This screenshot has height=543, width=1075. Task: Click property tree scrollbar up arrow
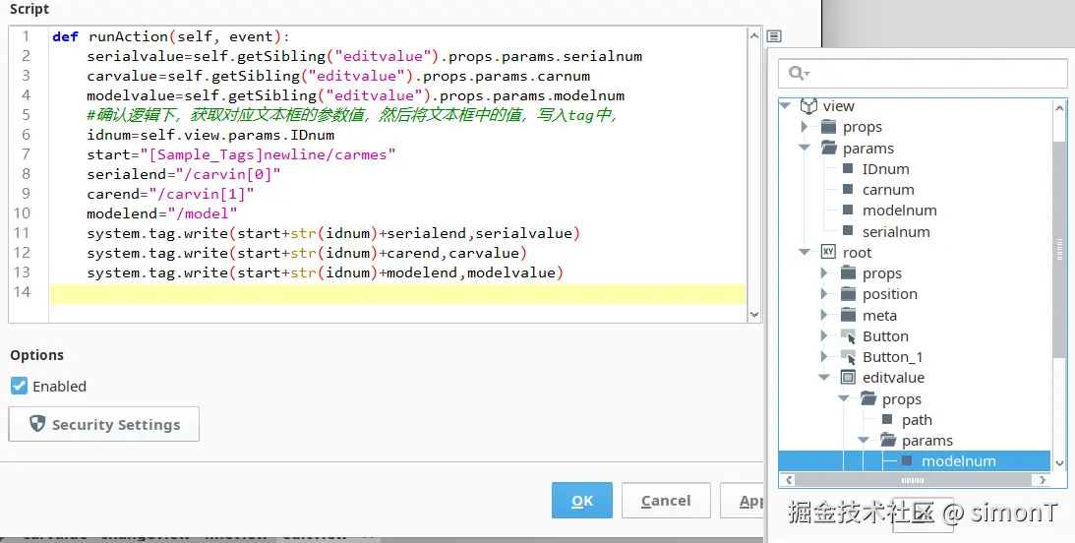(1059, 107)
